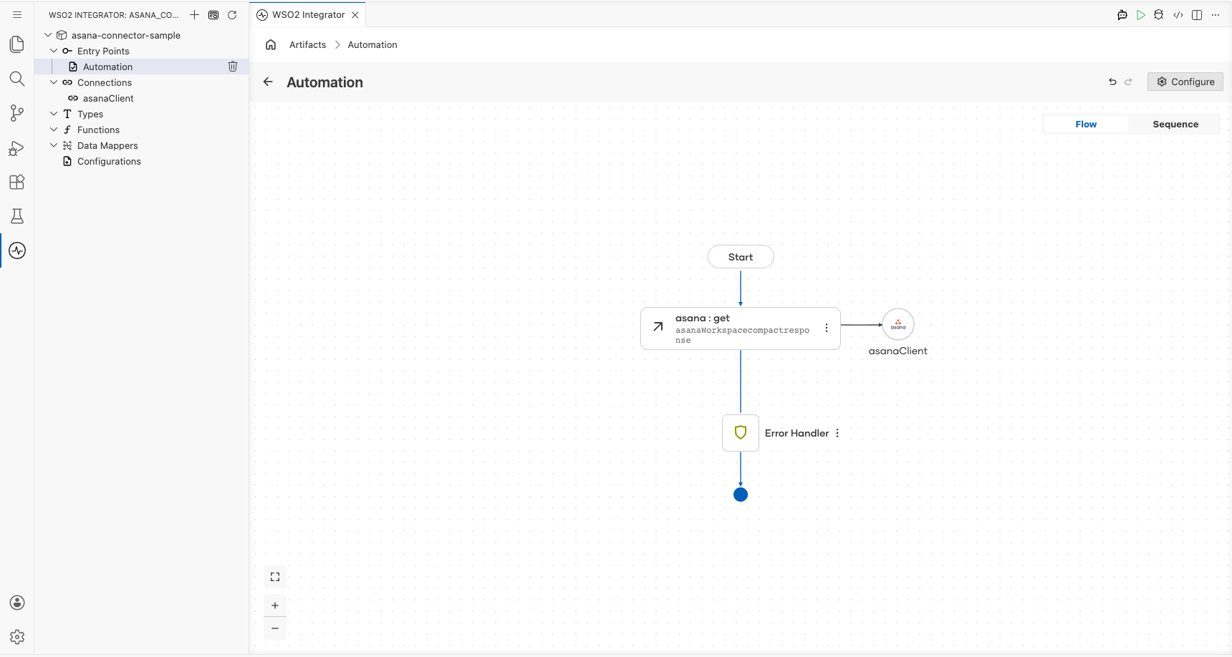The image size is (1232, 657).
Task: Click the add plus icon in sidebar header
Action: [194, 14]
